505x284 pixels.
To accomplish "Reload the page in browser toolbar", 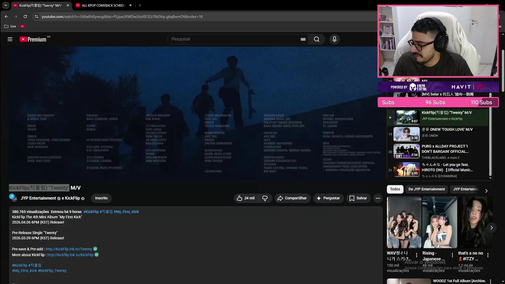I will [x=25, y=17].
